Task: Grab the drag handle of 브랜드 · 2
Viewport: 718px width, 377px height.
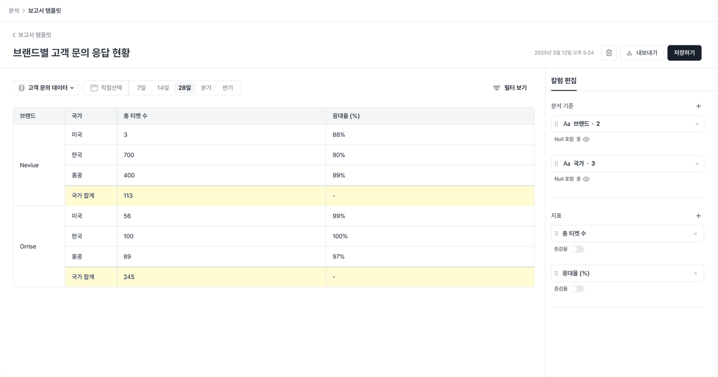Action: click(556, 124)
